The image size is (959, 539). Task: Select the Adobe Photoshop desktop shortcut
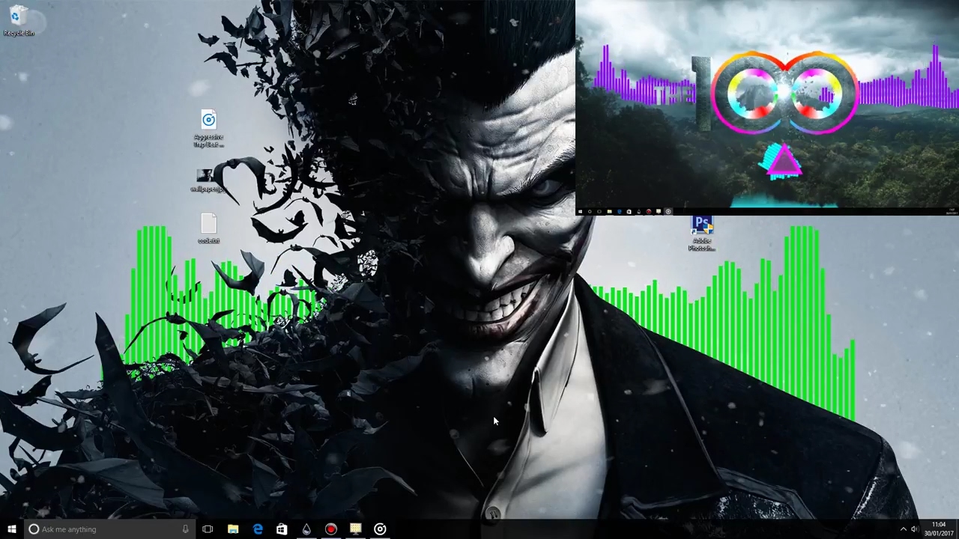pos(702,234)
